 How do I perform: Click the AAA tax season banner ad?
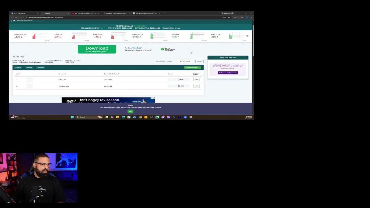pyautogui.click(x=108, y=100)
